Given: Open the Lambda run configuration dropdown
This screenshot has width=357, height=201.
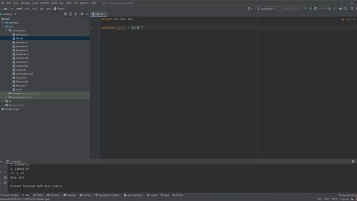Looking at the screenshot, I should [x=266, y=9].
